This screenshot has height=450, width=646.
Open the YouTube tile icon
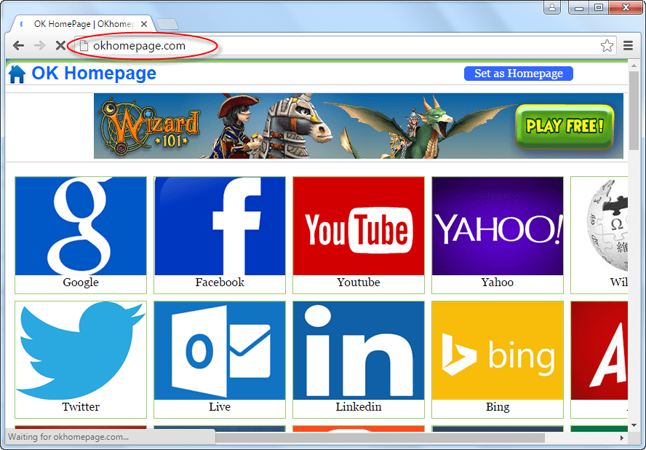[359, 226]
